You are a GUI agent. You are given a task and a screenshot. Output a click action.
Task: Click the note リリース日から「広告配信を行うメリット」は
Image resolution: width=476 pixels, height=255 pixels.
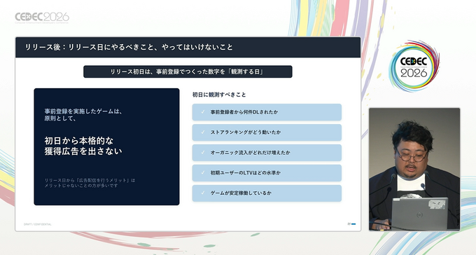[x=90, y=180]
